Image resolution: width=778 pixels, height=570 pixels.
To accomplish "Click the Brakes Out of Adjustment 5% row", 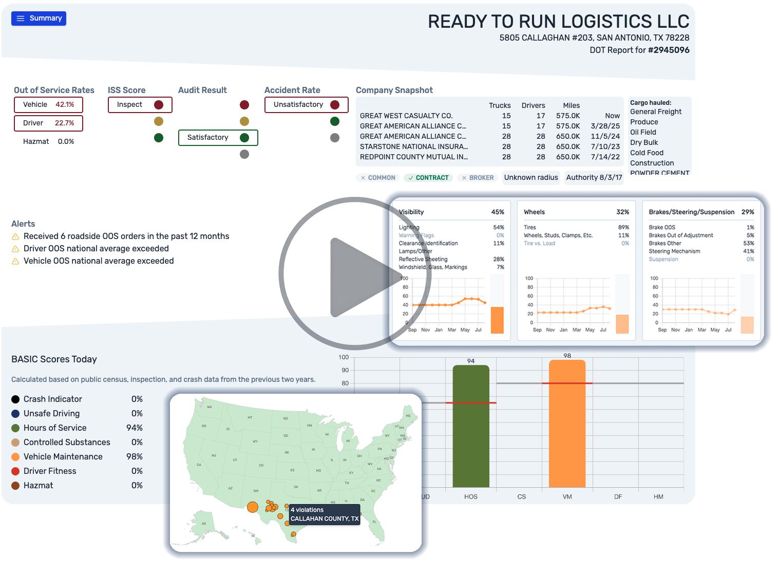I will click(701, 235).
